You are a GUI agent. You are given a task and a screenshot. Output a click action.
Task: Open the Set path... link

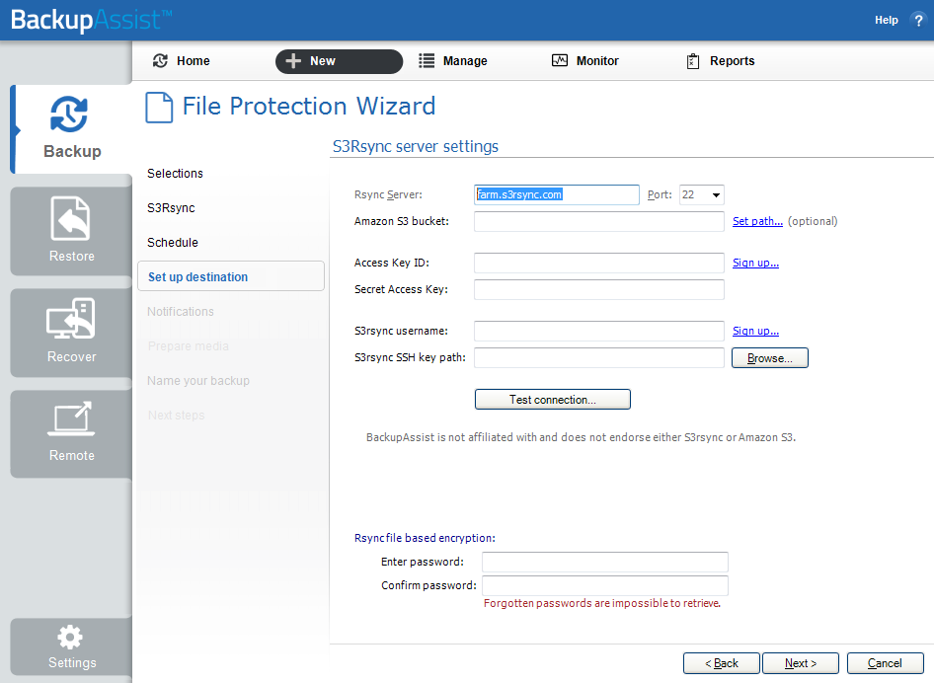click(x=757, y=221)
